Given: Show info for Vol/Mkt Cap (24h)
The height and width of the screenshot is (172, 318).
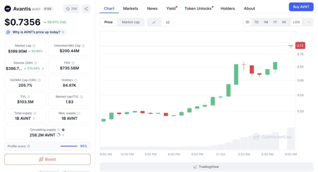Looking at the screenshot, I should click(x=39, y=80).
